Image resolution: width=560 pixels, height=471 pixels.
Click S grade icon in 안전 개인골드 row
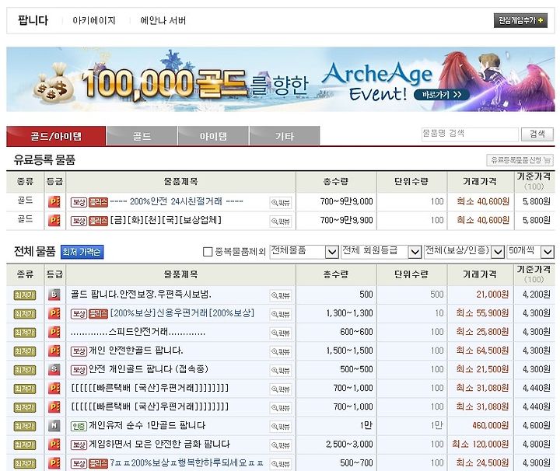pos(54,370)
